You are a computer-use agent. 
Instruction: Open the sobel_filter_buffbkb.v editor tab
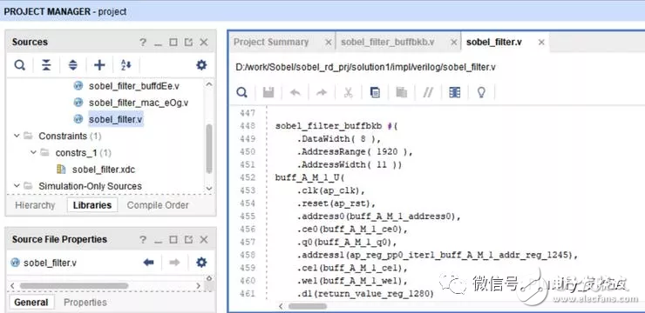[388, 43]
